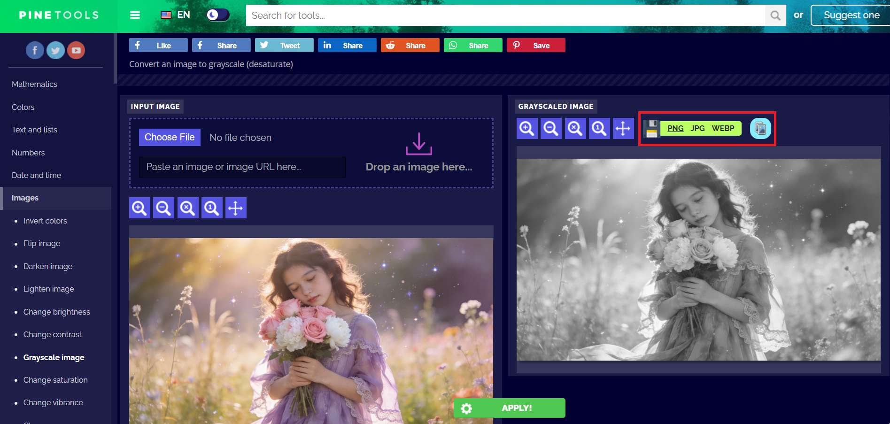This screenshot has height=424, width=890.
Task: Click the floppy disk save icon
Action: coord(652,128)
